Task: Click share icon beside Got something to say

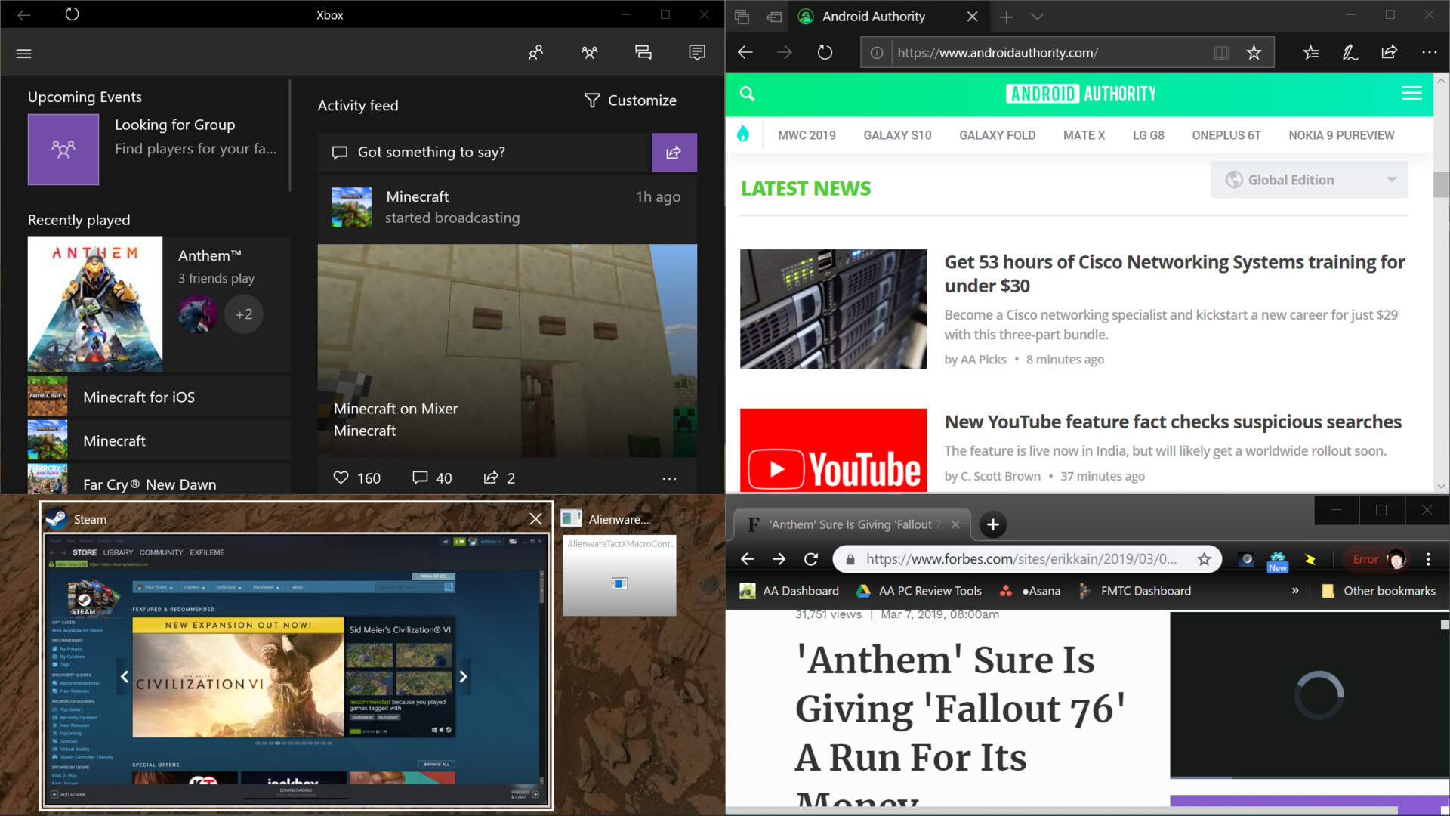Action: click(674, 153)
